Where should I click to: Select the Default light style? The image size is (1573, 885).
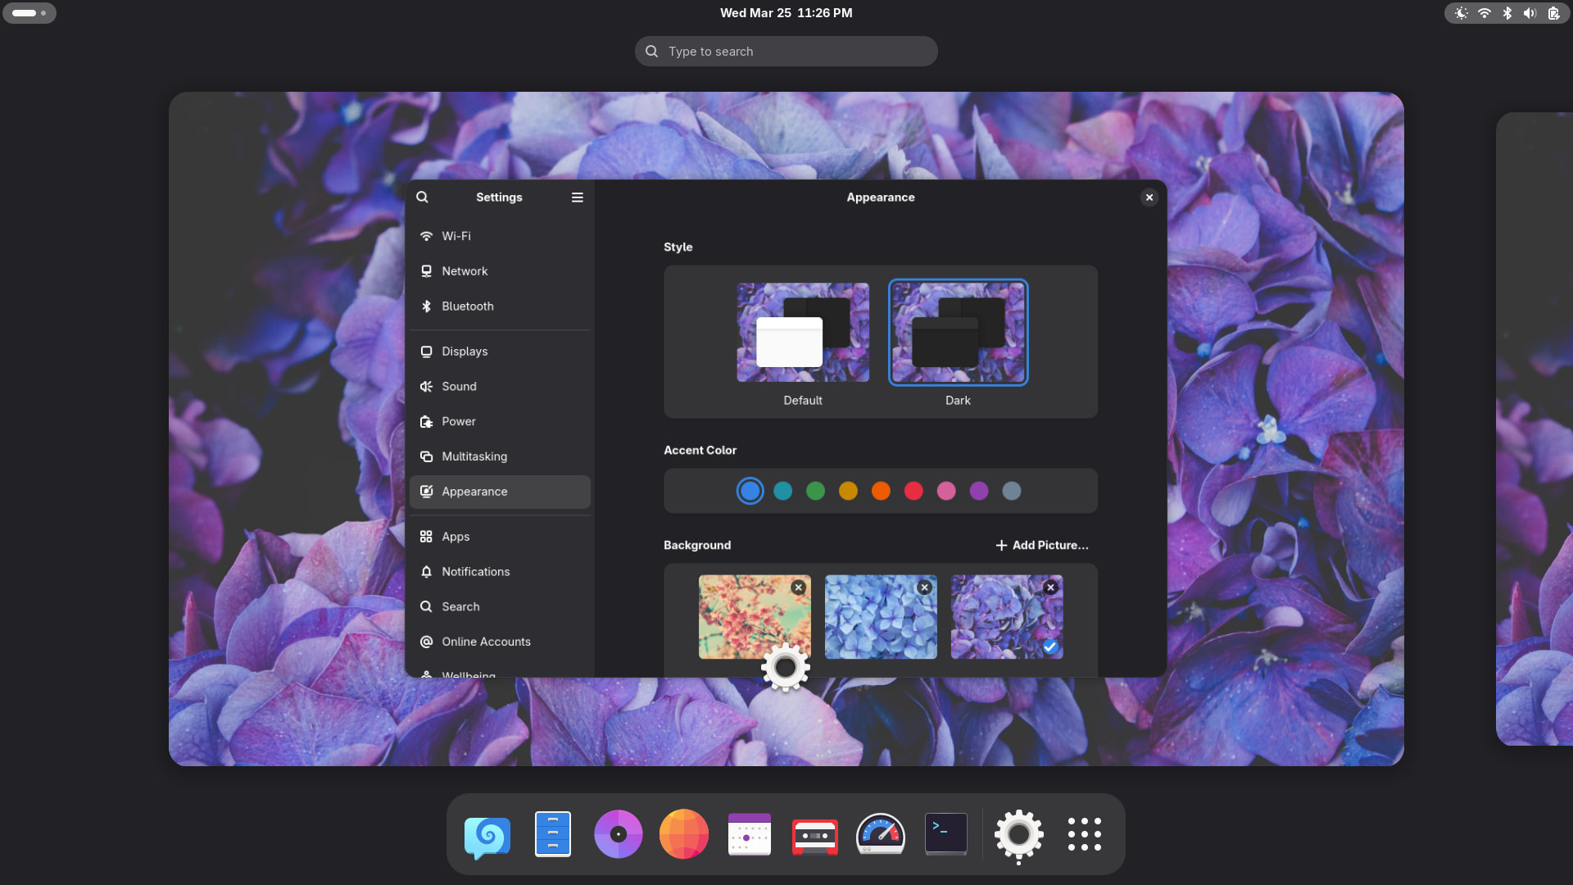coord(802,333)
